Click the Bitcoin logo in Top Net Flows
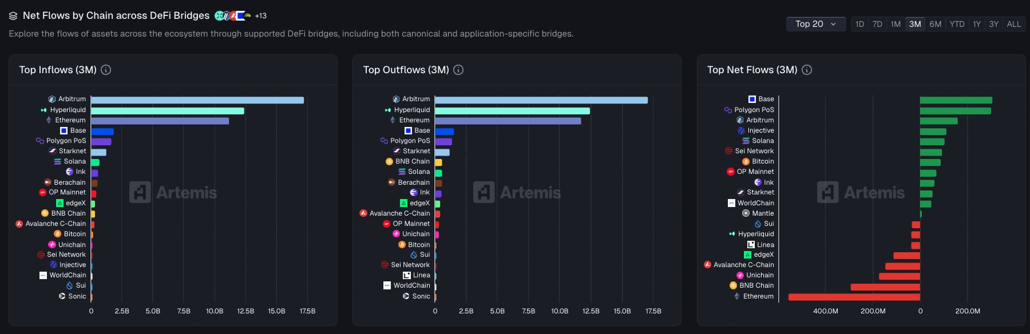The width and height of the screenshot is (1030, 334). pyautogui.click(x=746, y=162)
